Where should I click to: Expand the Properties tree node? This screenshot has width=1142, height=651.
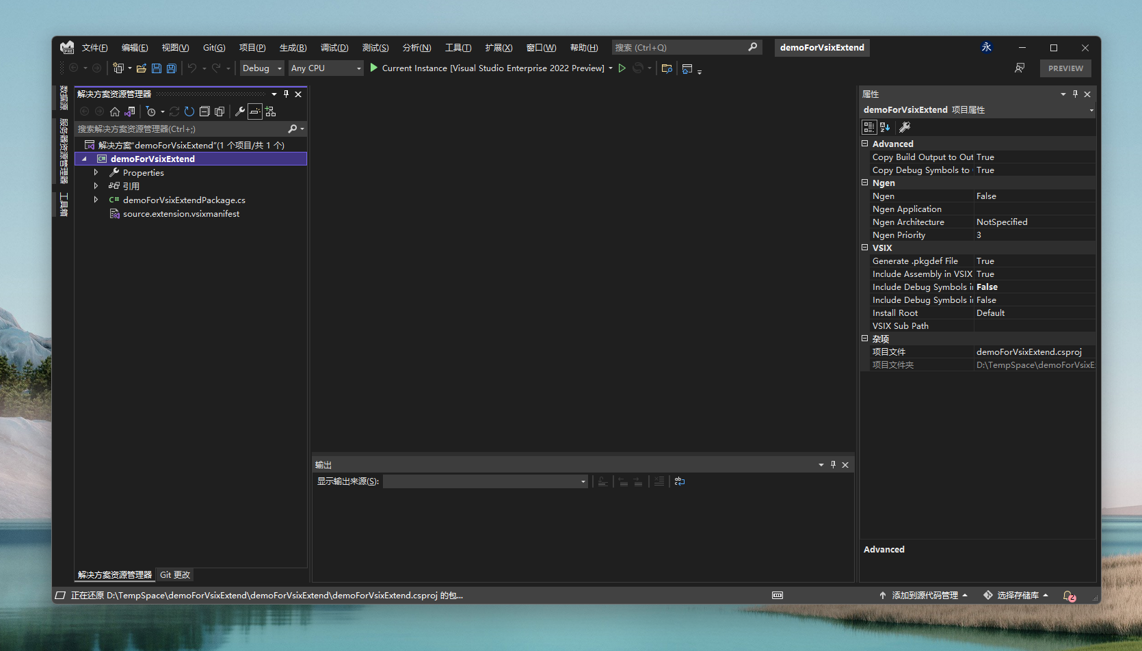[96, 172]
